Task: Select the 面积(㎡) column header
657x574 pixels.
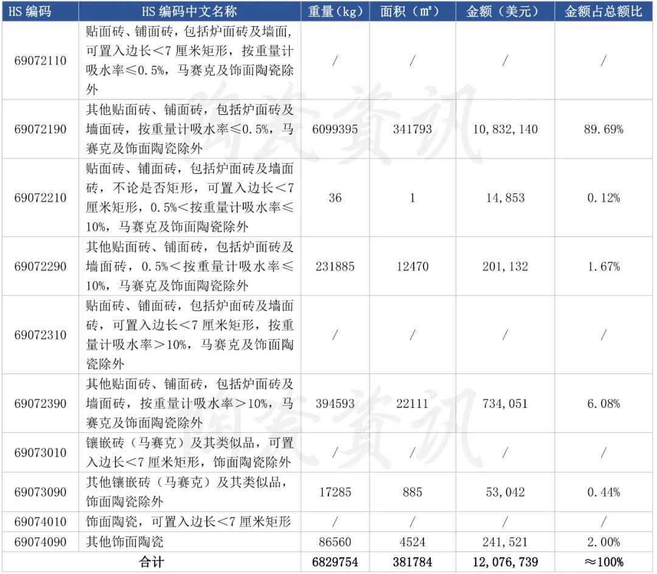Action: [412, 12]
